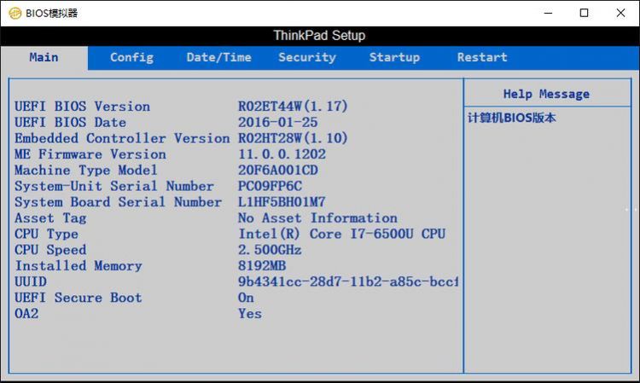The width and height of the screenshot is (640, 383).
Task: Click the Help Message panel header
Action: tap(546, 94)
